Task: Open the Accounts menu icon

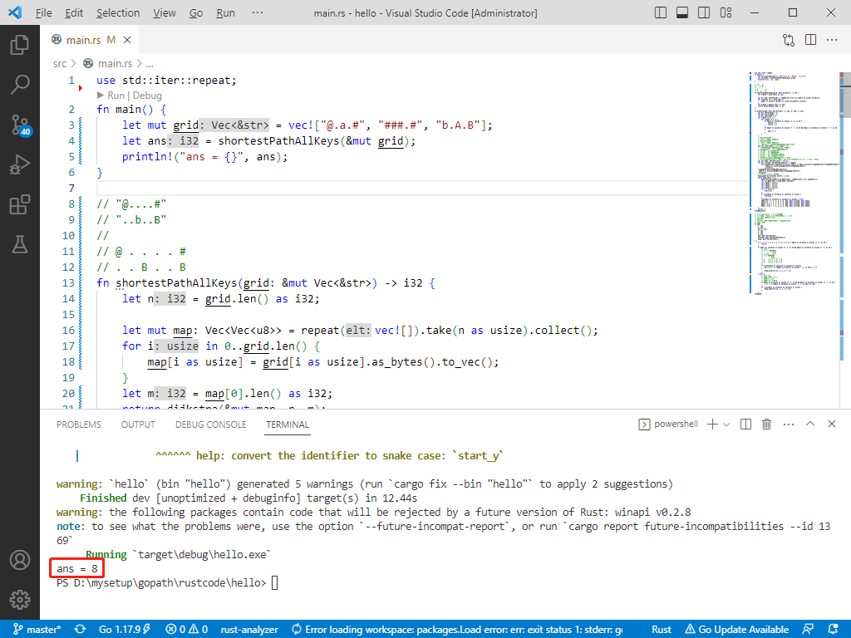Action: (20, 560)
